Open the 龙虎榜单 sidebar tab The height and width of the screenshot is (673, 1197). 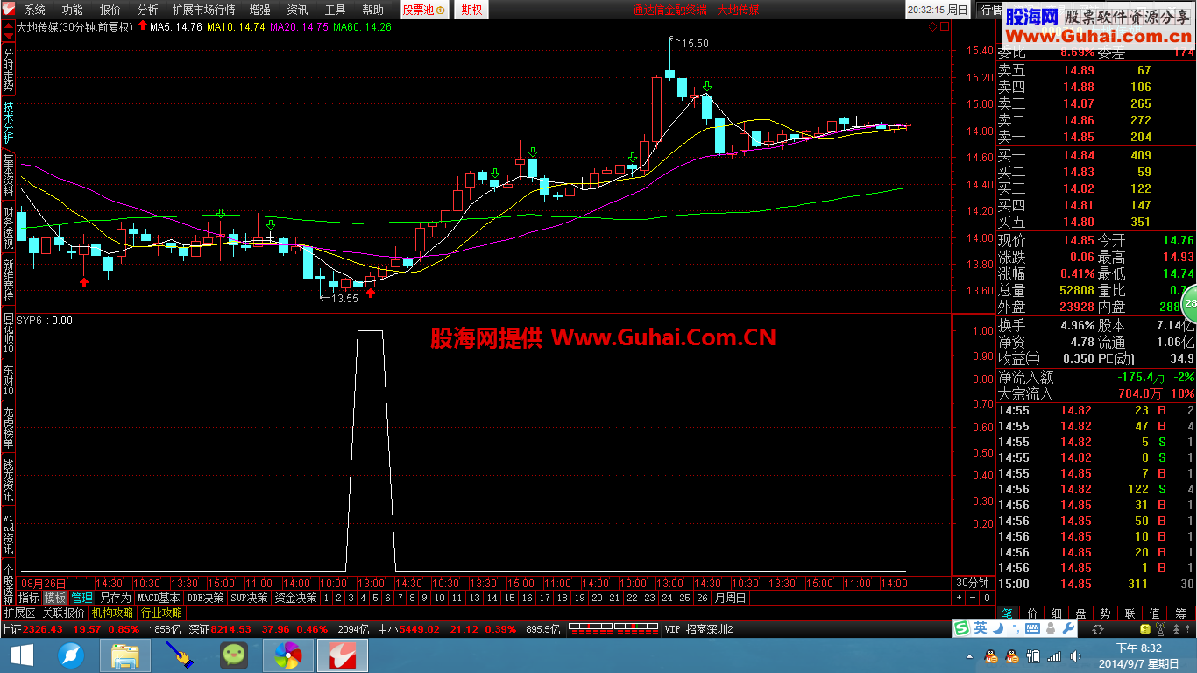pyautogui.click(x=8, y=429)
